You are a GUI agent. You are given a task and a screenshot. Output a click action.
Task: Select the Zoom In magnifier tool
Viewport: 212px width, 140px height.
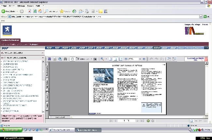(x=102, y=59)
